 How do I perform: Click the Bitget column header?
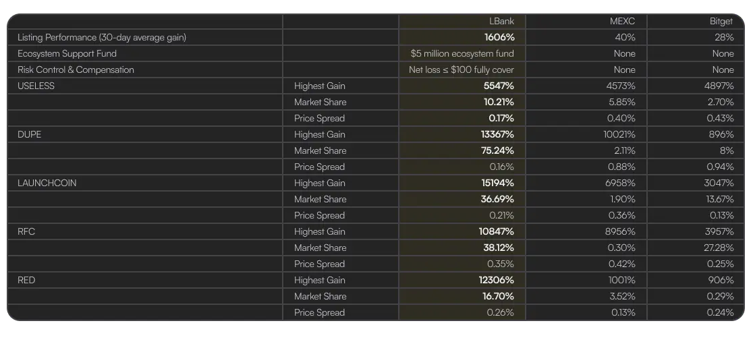pyautogui.click(x=721, y=21)
